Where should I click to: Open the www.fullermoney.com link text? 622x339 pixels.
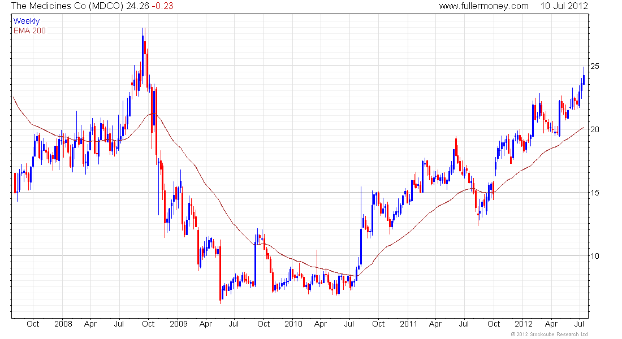(483, 6)
